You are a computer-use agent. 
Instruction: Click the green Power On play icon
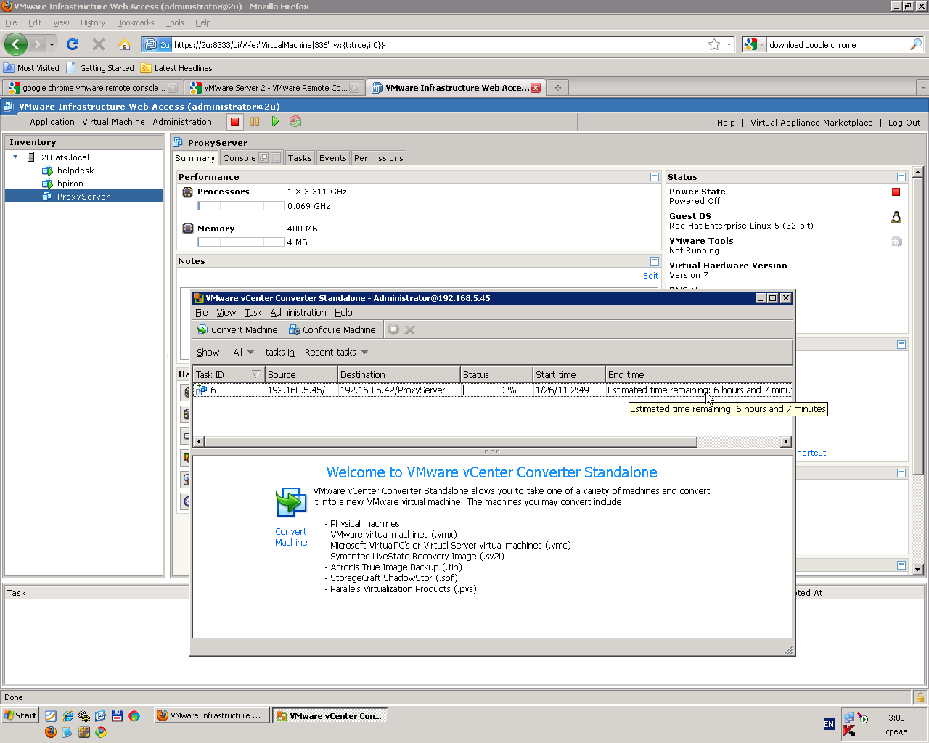click(275, 122)
